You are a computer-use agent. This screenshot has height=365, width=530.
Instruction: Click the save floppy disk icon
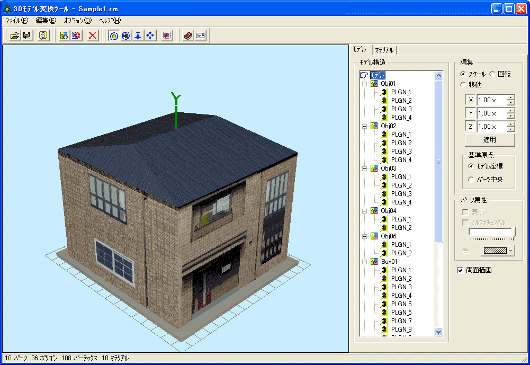(x=26, y=35)
